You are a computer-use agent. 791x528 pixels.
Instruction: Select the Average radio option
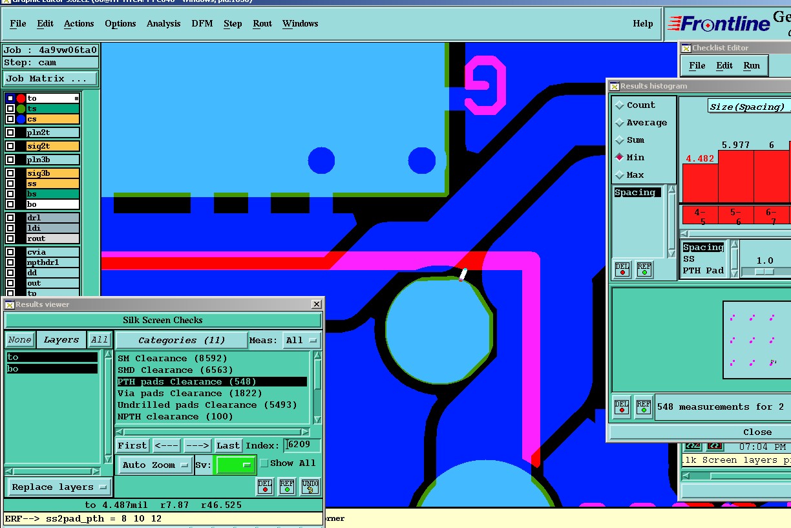[x=620, y=123]
